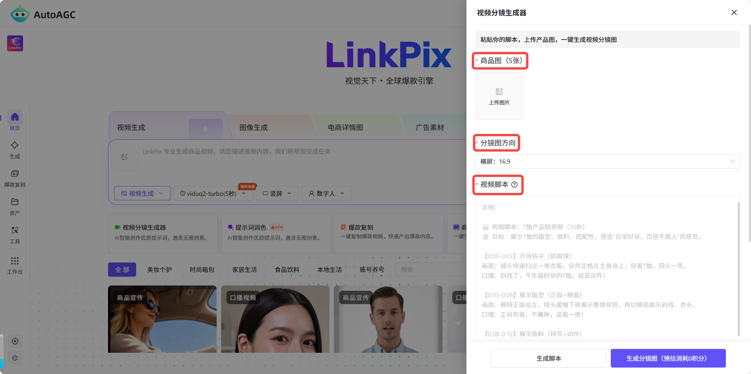Screen dimensions: 751x374
Task: Click 生成分镜图 (预估消耗0积分) button
Action: pos(668,358)
